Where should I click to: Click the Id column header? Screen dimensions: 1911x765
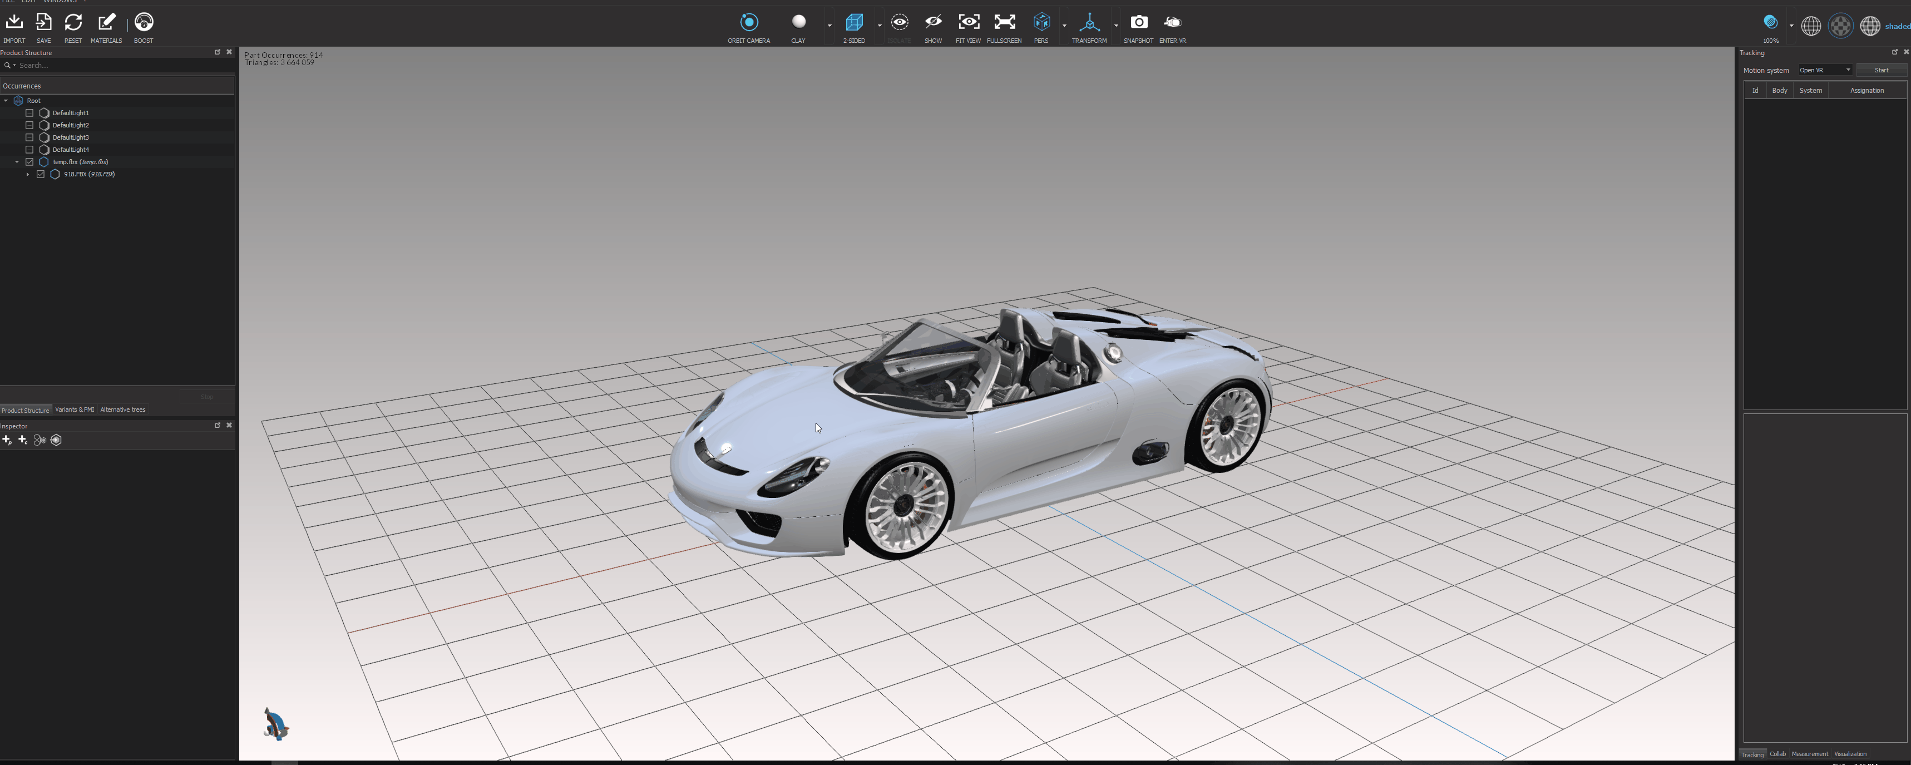pyautogui.click(x=1755, y=91)
